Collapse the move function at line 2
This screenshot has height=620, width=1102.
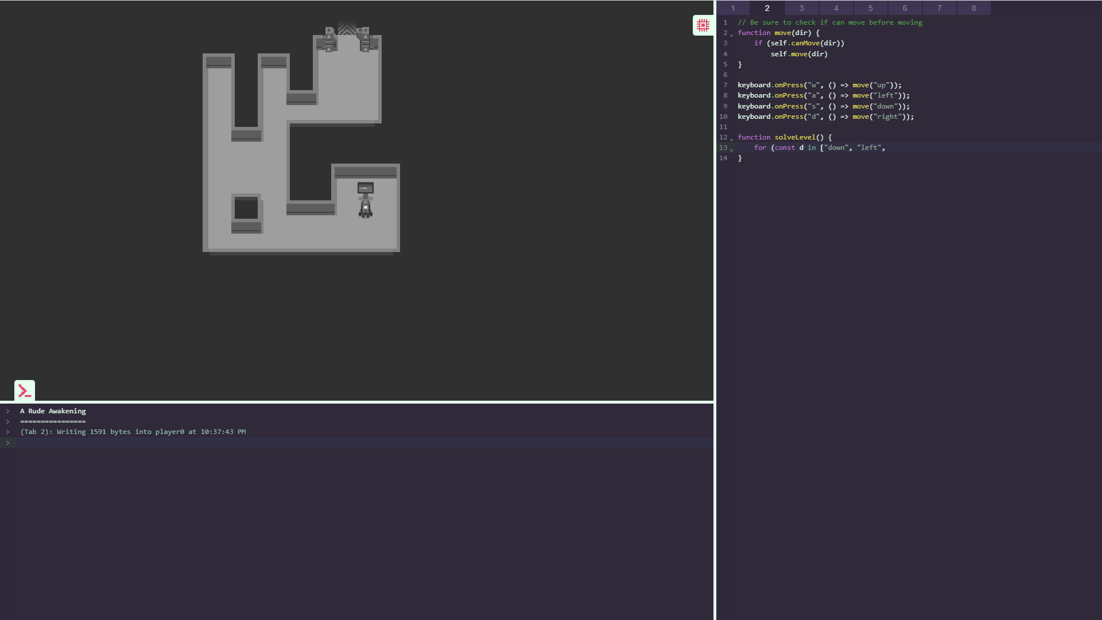[x=732, y=35]
